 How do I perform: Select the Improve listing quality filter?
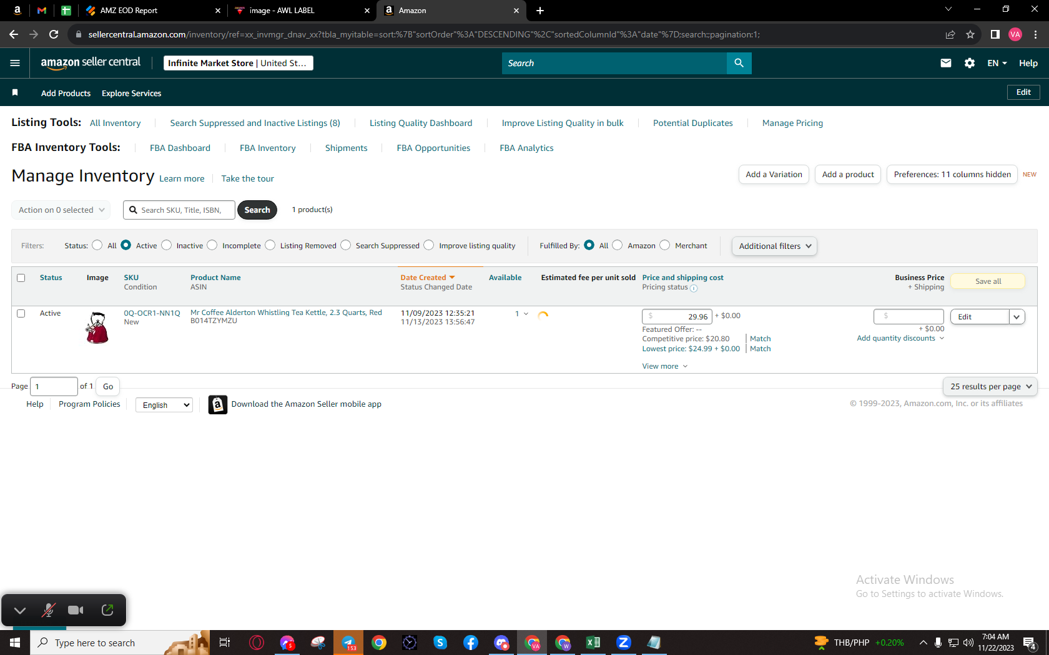point(428,245)
